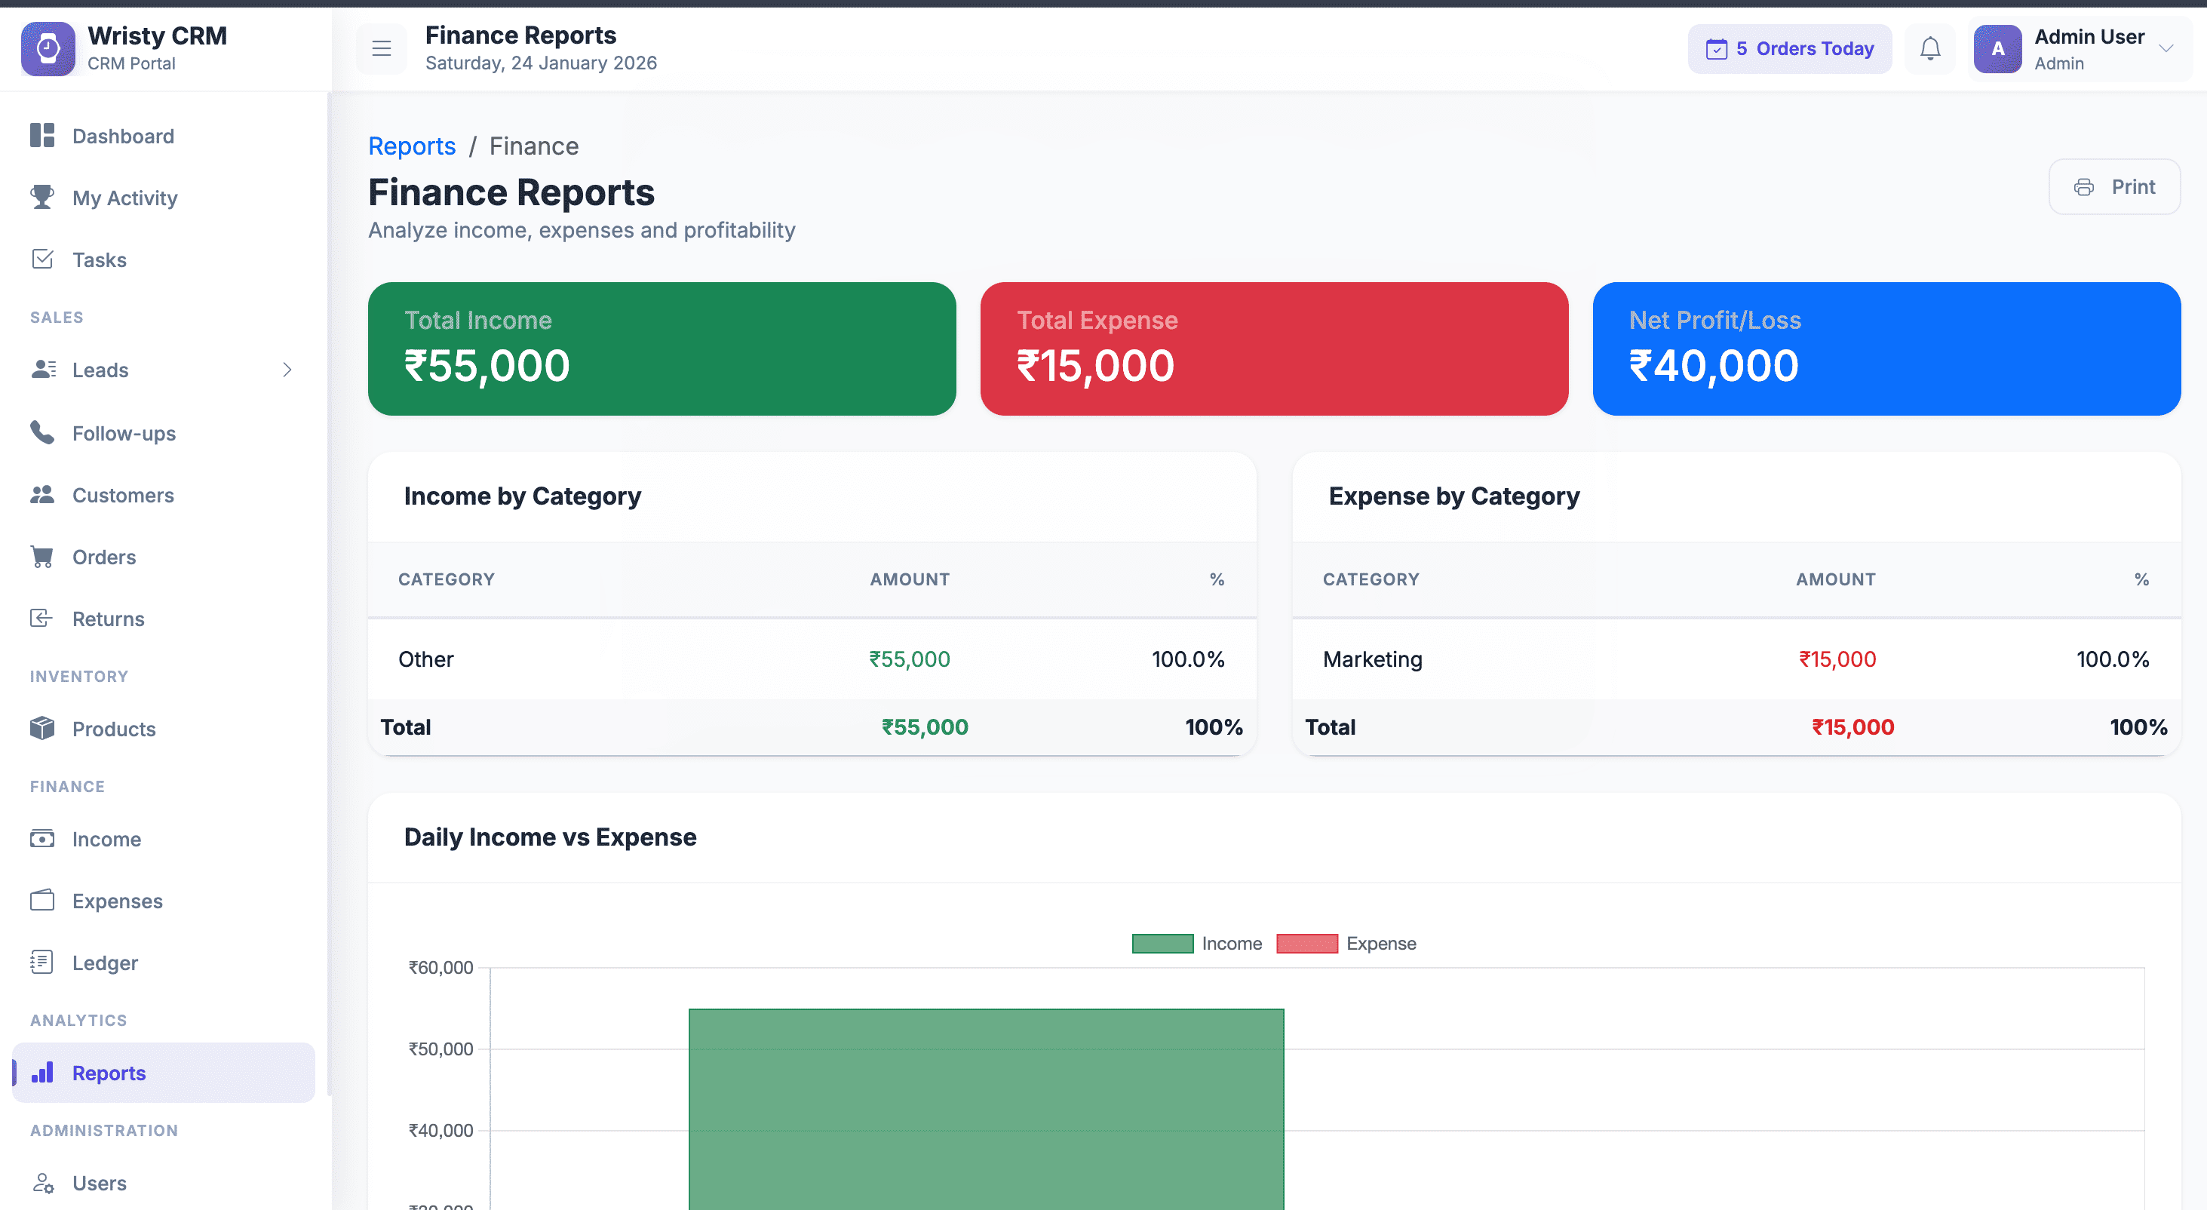The image size is (2207, 1210).
Task: Click the Wristy CRM logo icon
Action: click(48, 49)
